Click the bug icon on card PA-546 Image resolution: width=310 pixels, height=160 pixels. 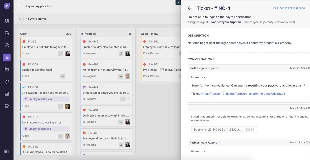tap(84, 41)
